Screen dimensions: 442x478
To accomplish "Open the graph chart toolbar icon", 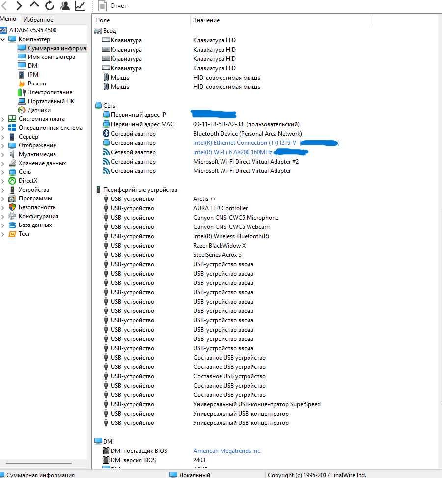I will coord(80,5).
